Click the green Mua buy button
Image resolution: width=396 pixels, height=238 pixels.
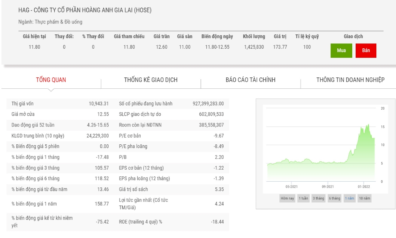341,51
